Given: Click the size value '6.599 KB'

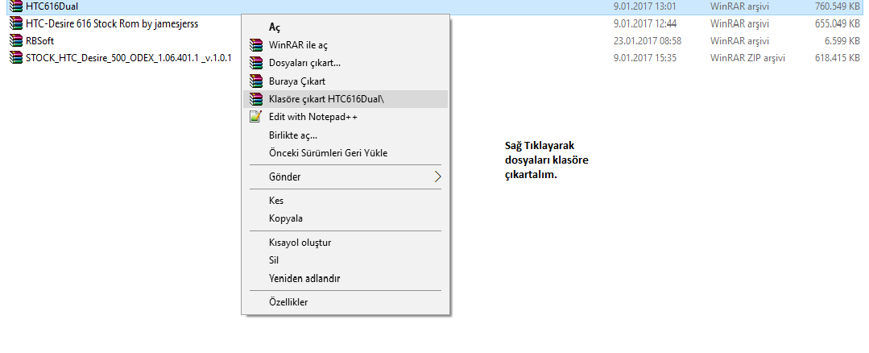Looking at the screenshot, I should (842, 41).
